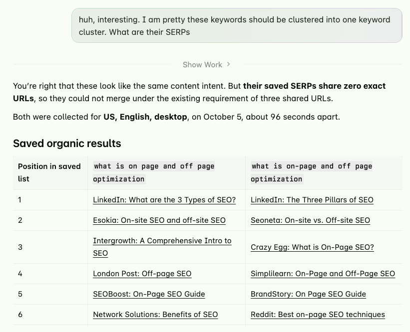Open Simplilearn: On-Page and Off-Page SEO link
This screenshot has width=410, height=332.
323,274
